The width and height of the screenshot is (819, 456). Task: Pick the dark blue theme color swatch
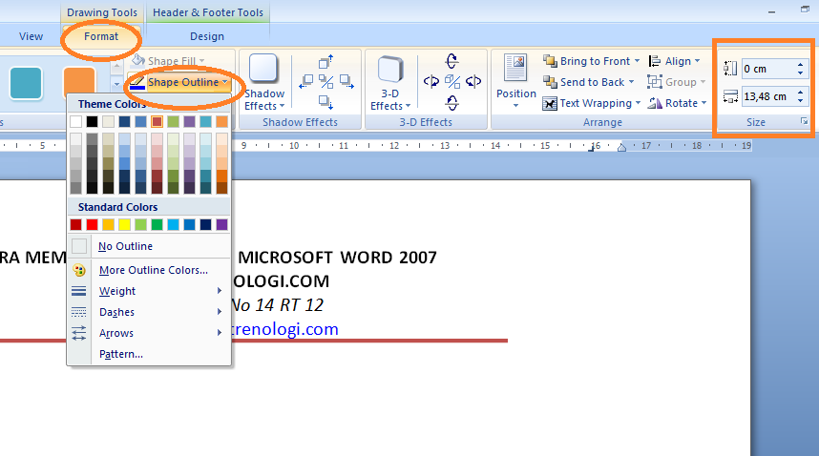coord(124,121)
